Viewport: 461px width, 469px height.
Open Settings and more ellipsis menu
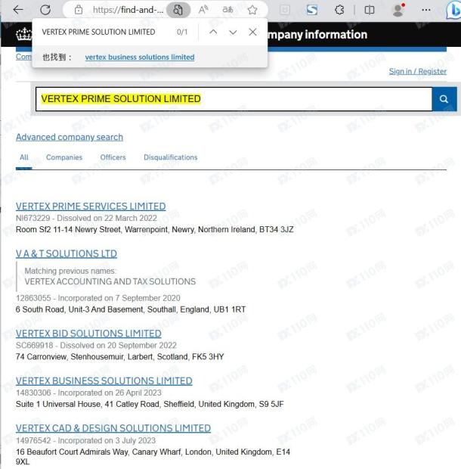(x=426, y=10)
